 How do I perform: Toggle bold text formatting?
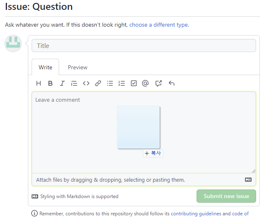50,83
